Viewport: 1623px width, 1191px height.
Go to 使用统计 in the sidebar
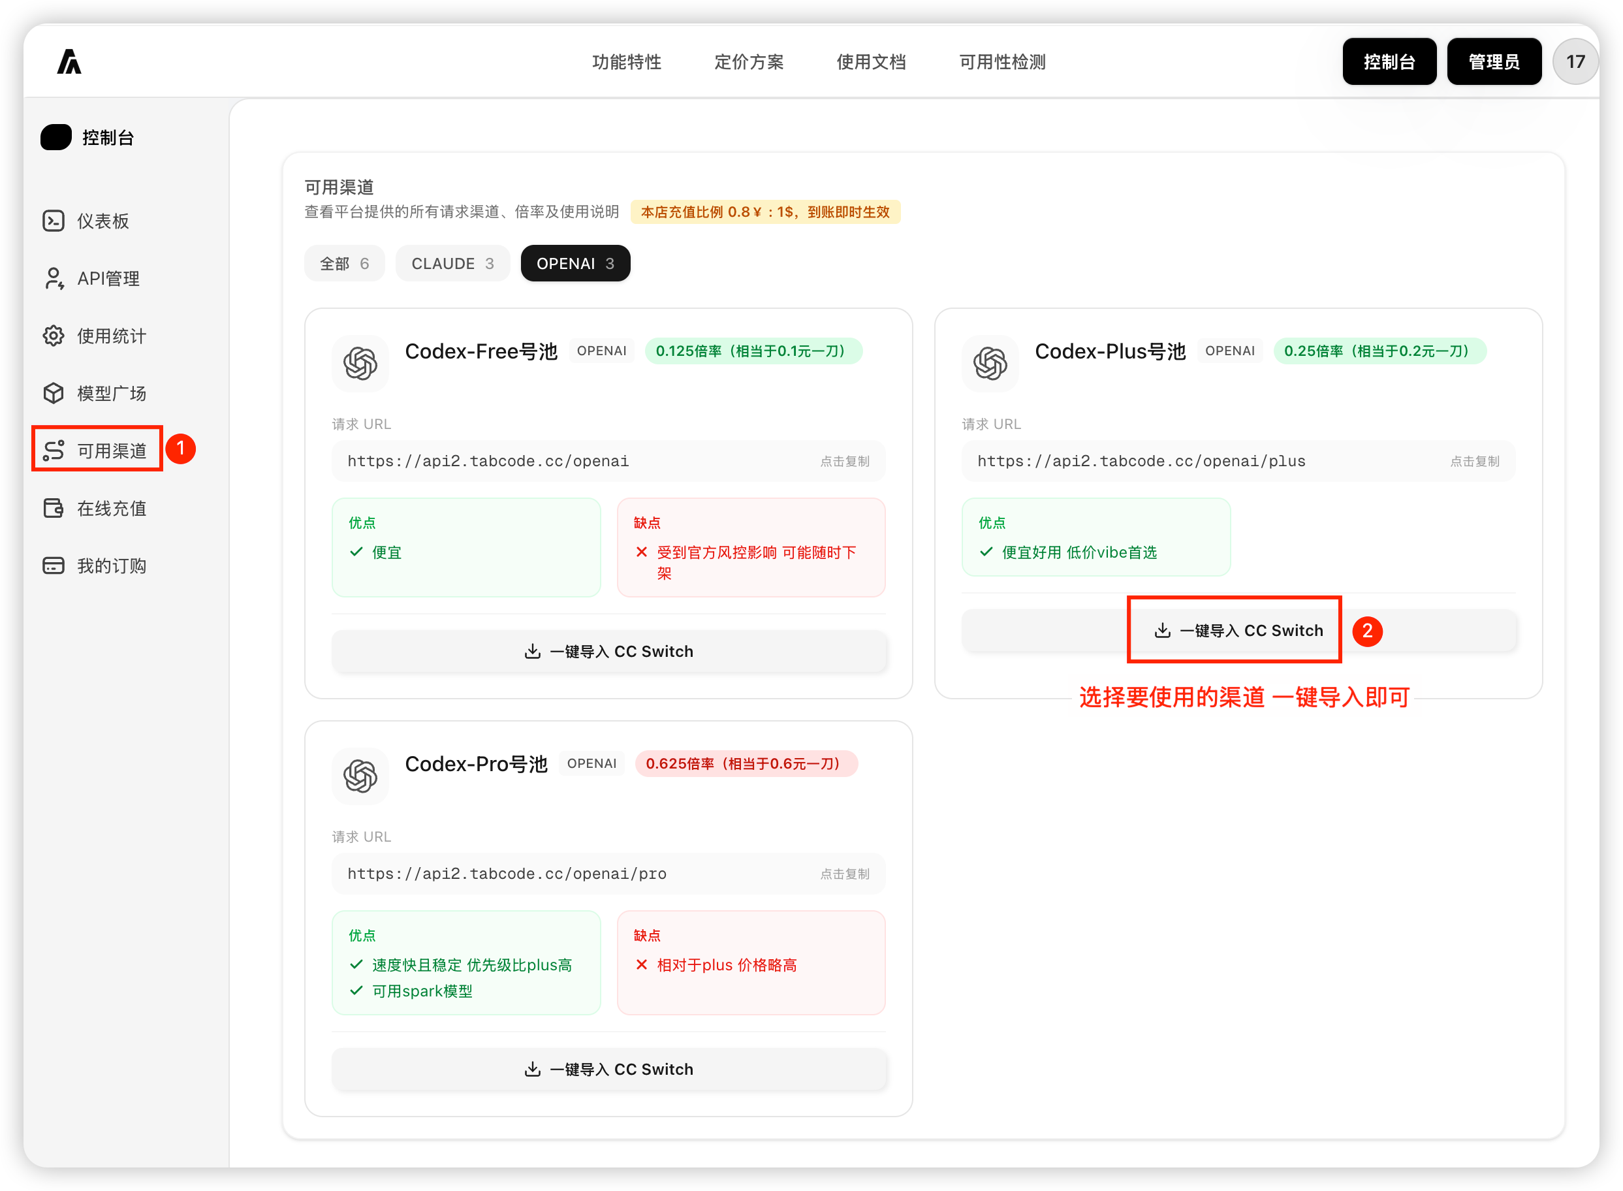pos(112,336)
